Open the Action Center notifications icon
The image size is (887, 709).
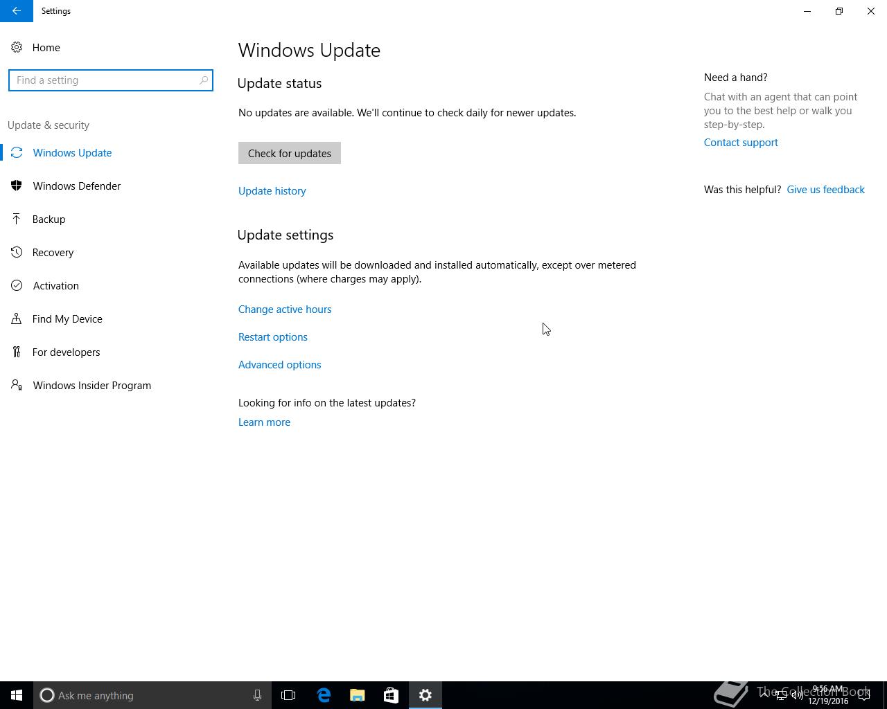[864, 695]
